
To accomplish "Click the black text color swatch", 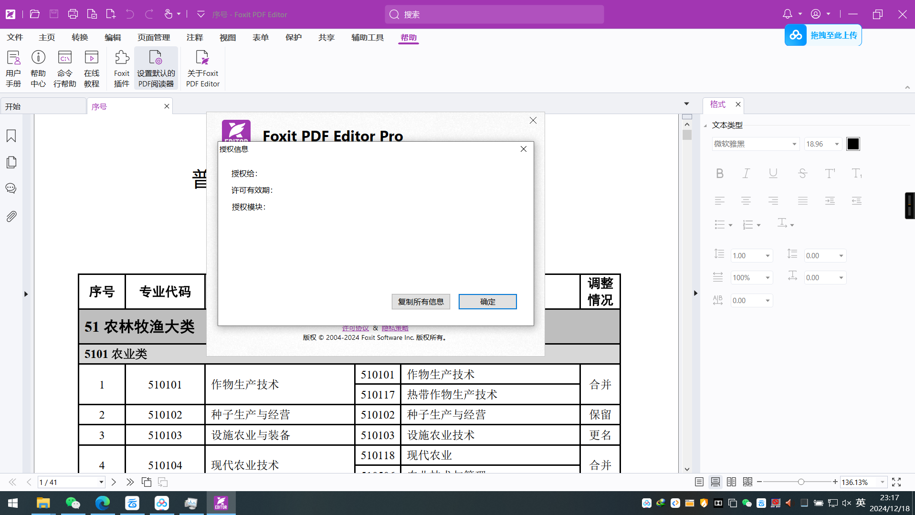I will coord(853,144).
